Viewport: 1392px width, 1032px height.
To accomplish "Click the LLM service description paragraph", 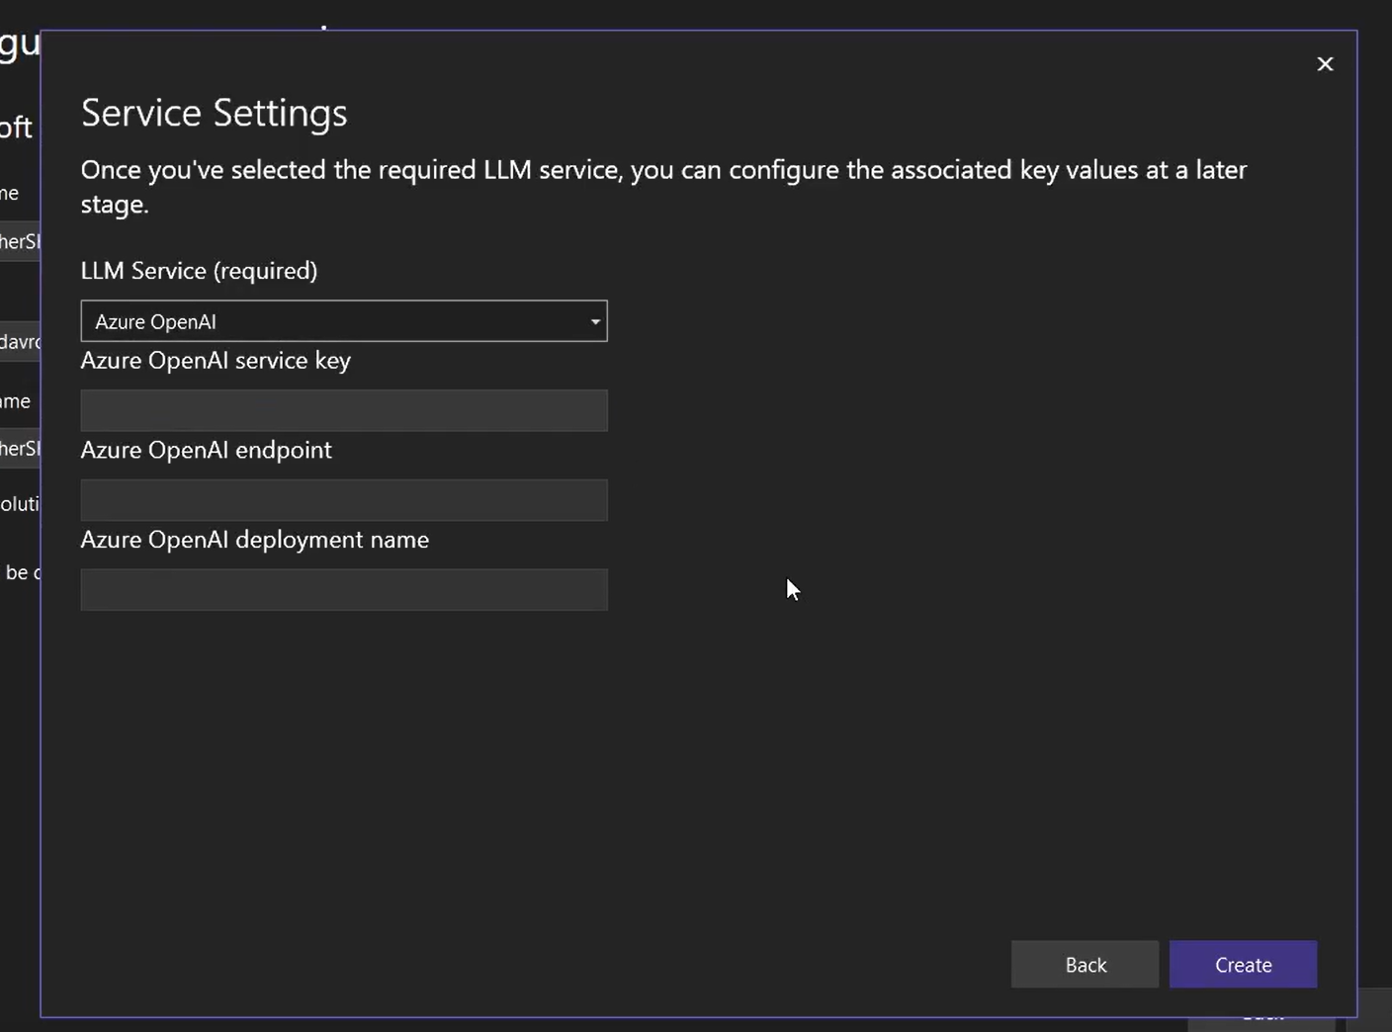I will (662, 187).
